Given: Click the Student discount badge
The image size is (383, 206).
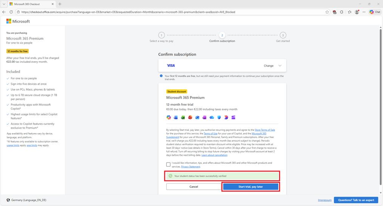Looking at the screenshot, I should 177,91.
